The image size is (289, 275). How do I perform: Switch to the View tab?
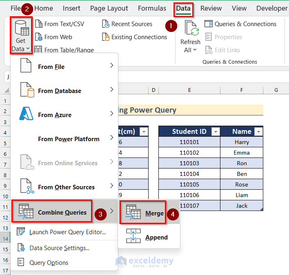point(239,8)
